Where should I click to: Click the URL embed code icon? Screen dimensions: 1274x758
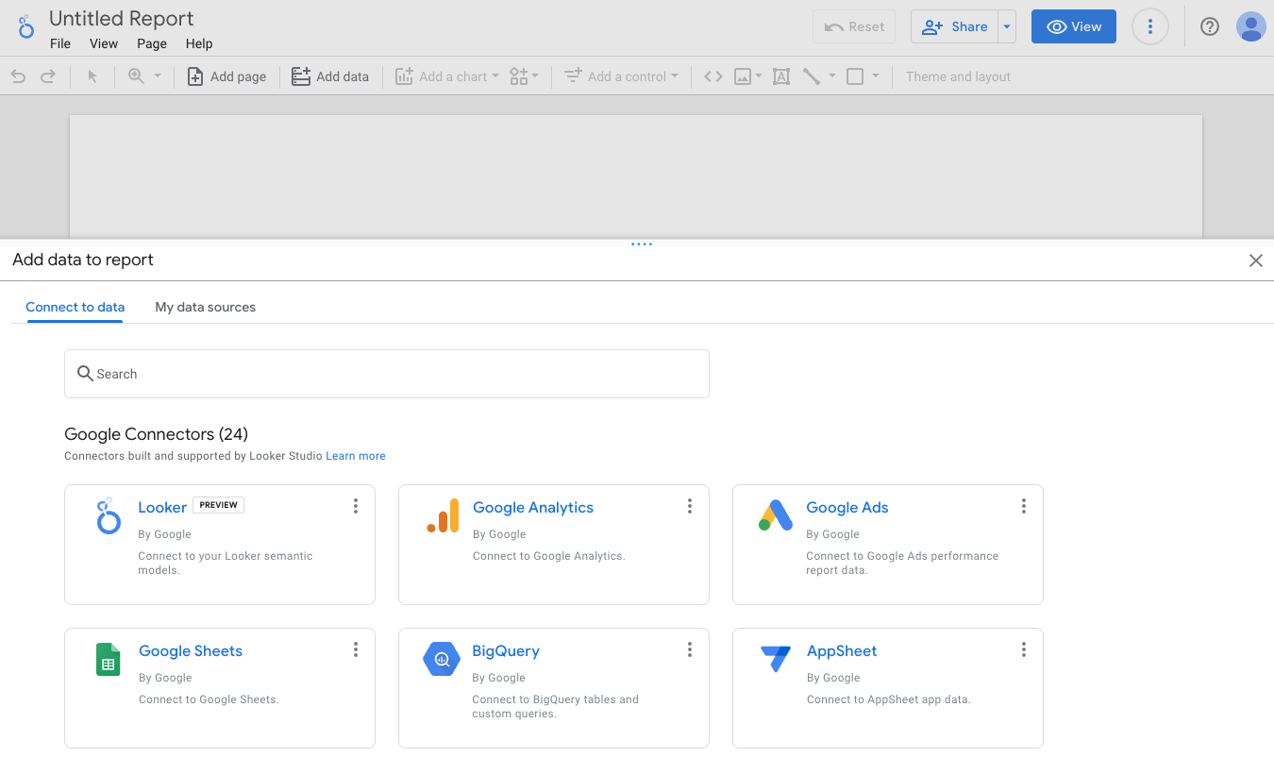(x=713, y=76)
